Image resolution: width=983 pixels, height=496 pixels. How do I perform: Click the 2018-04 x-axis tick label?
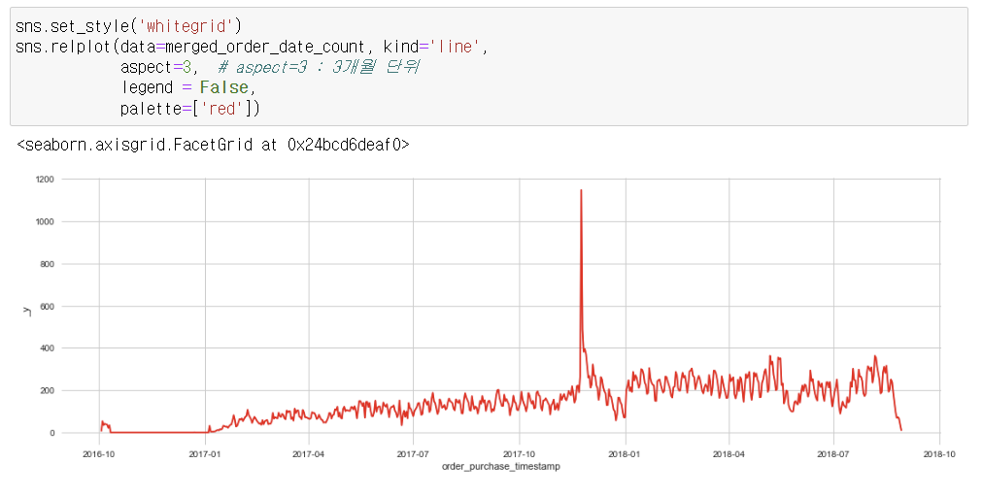click(x=729, y=454)
